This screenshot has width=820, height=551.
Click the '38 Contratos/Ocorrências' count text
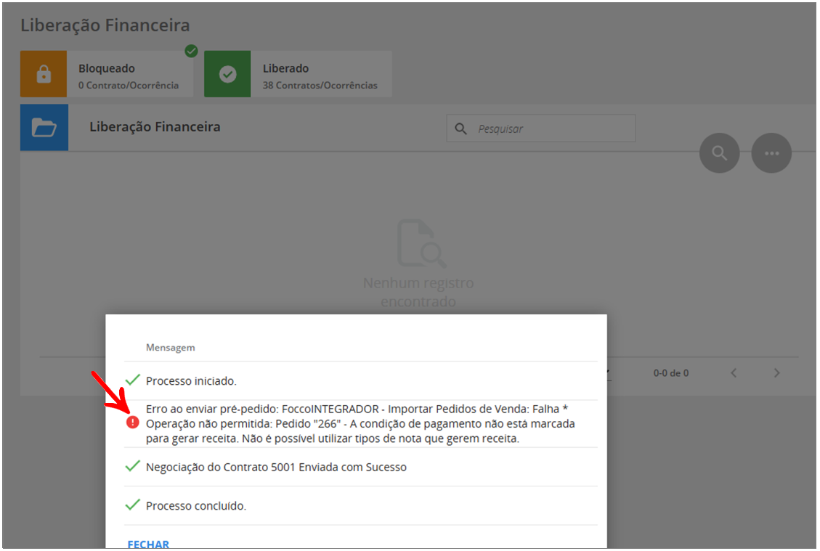(x=320, y=85)
